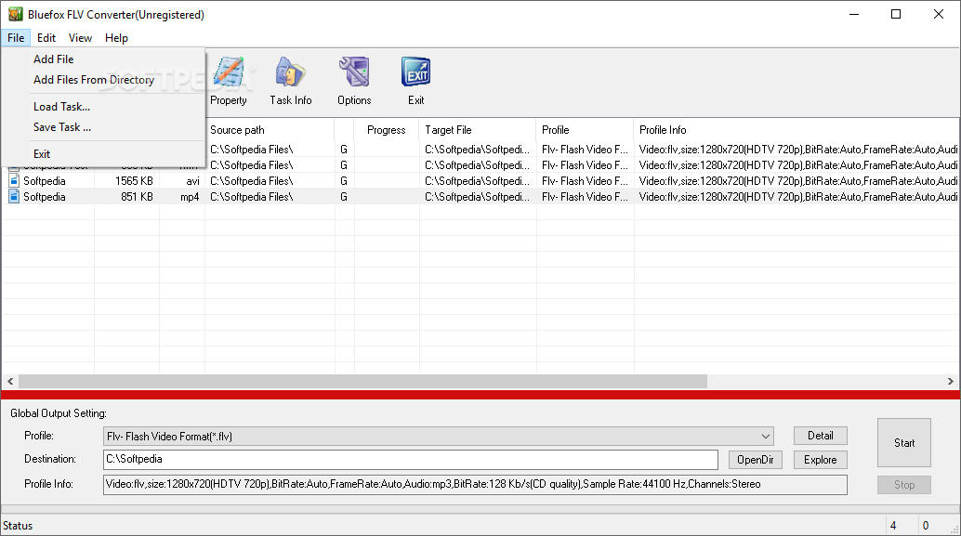Image resolution: width=961 pixels, height=536 pixels.
Task: Click the horizontal scrollbar thumb
Action: click(362, 381)
